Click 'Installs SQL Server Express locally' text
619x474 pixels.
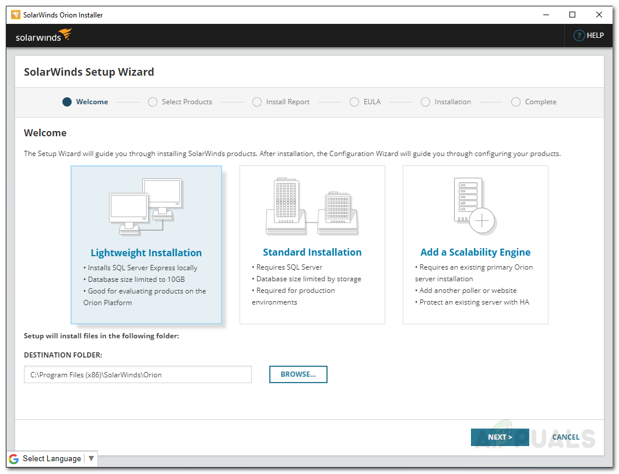pyautogui.click(x=142, y=268)
